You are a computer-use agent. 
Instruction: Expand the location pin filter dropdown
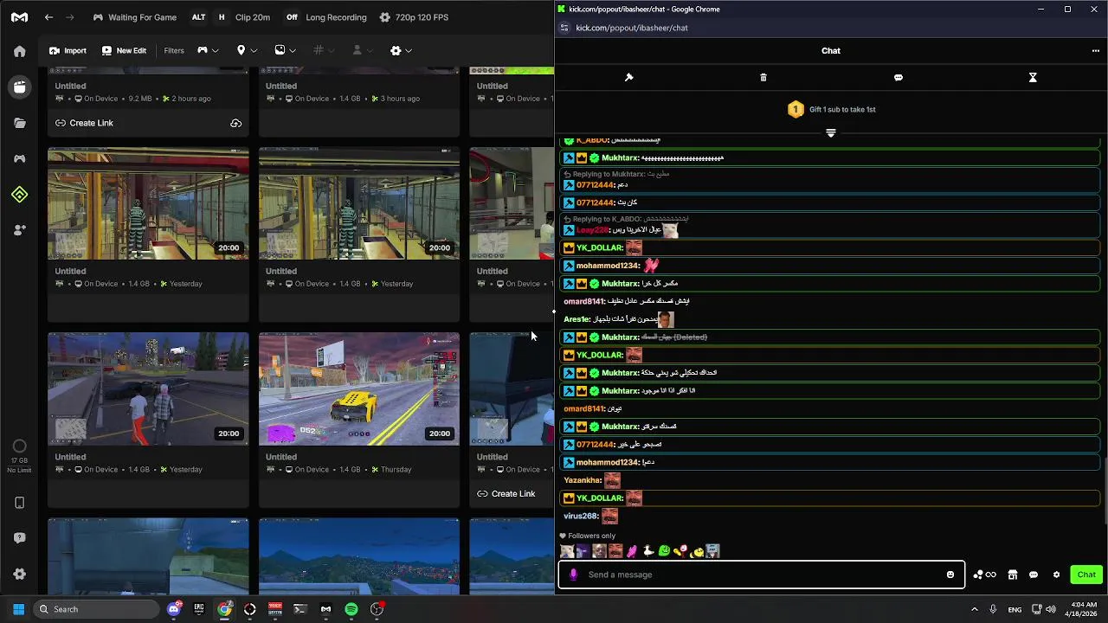pos(247,50)
